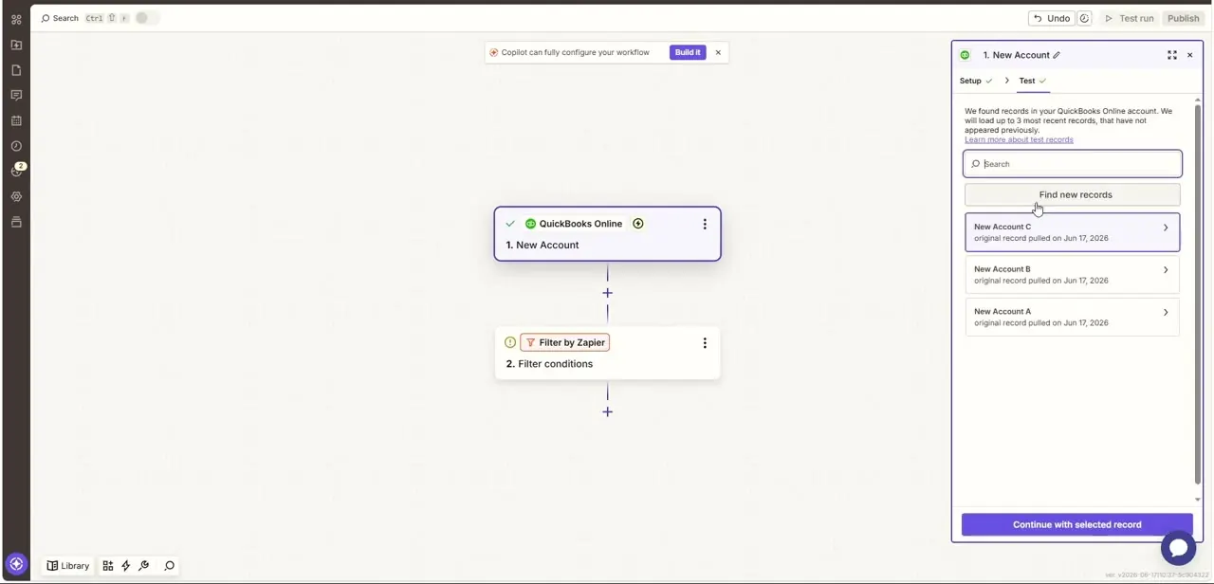Open version history clock icon beside Undo

click(x=1084, y=18)
